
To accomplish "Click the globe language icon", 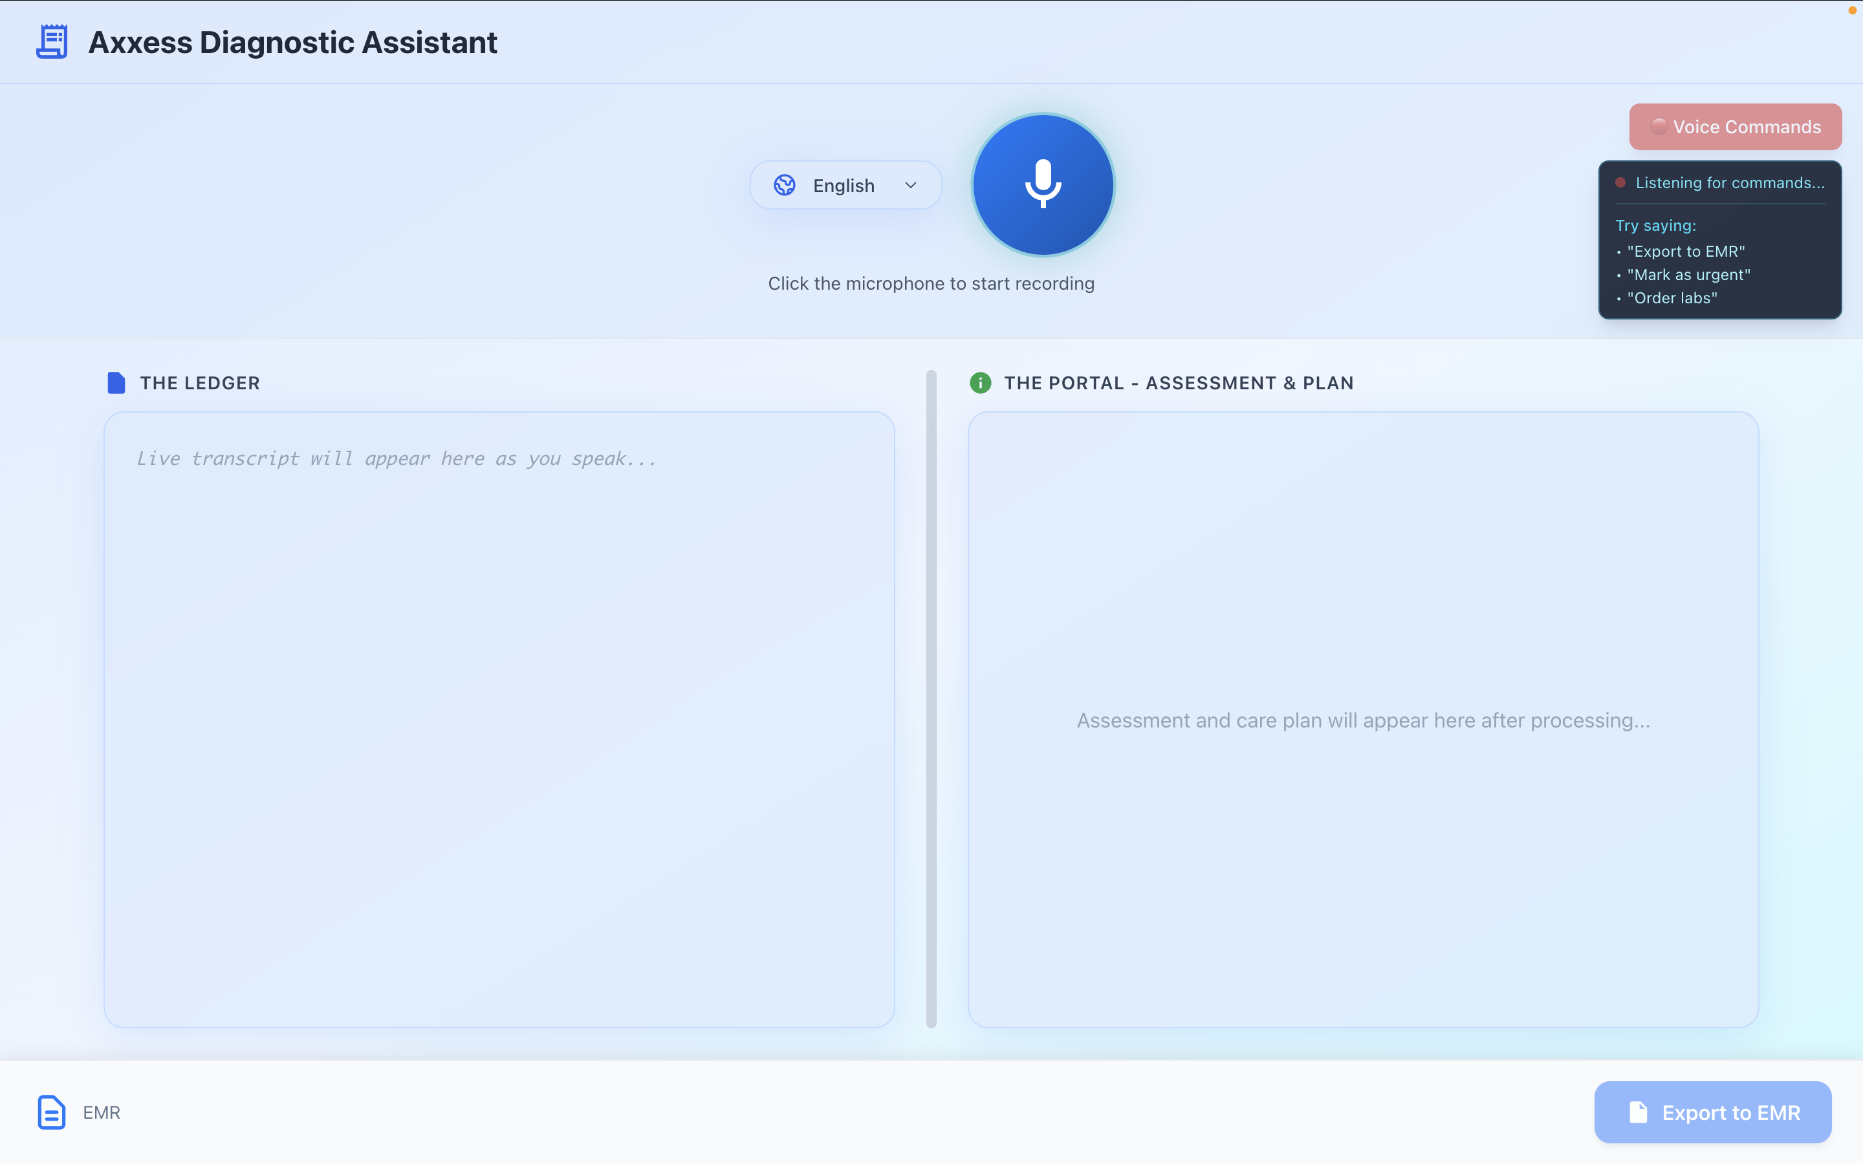I will (x=784, y=186).
